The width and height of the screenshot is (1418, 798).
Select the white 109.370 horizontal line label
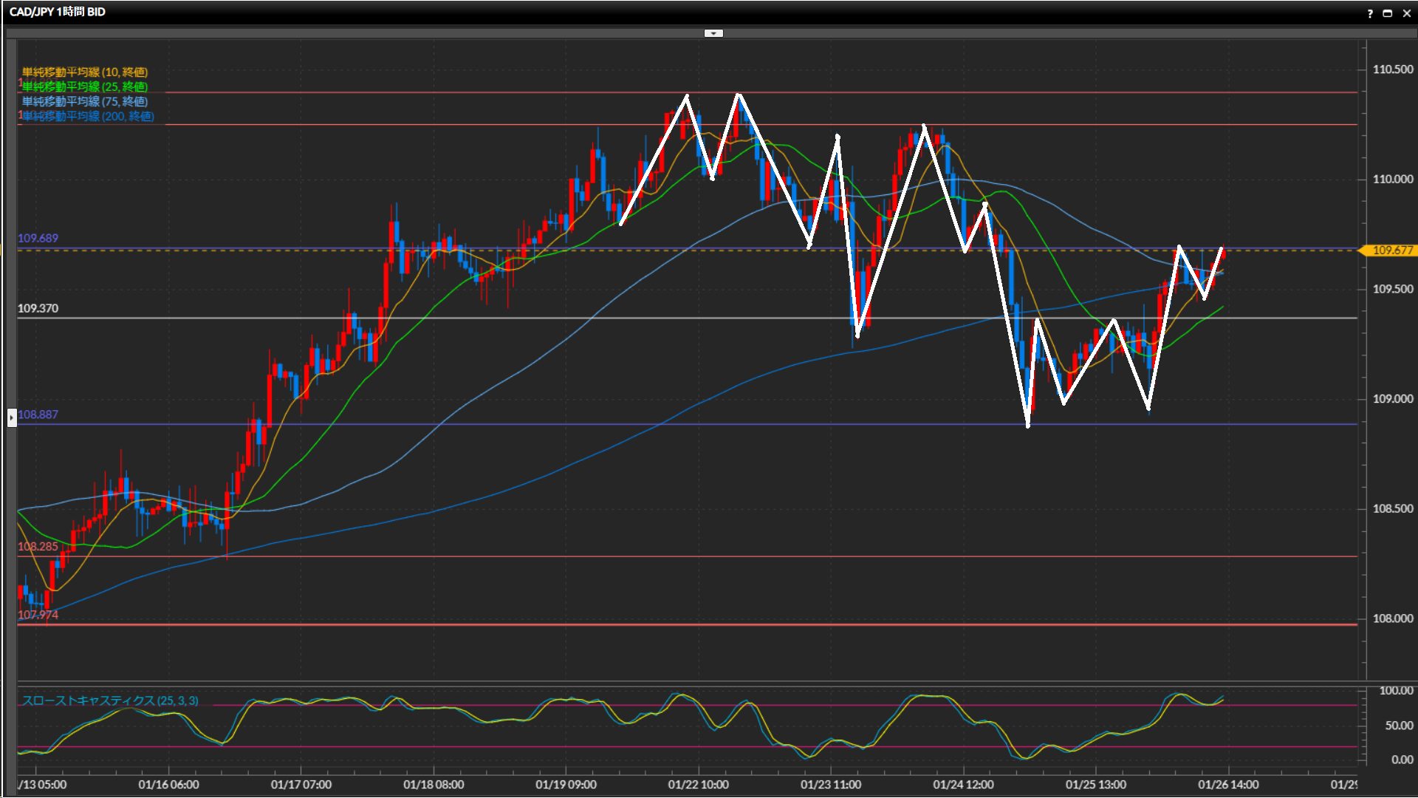tap(38, 308)
